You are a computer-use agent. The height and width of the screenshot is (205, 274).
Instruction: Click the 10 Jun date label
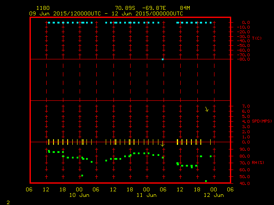79,195
